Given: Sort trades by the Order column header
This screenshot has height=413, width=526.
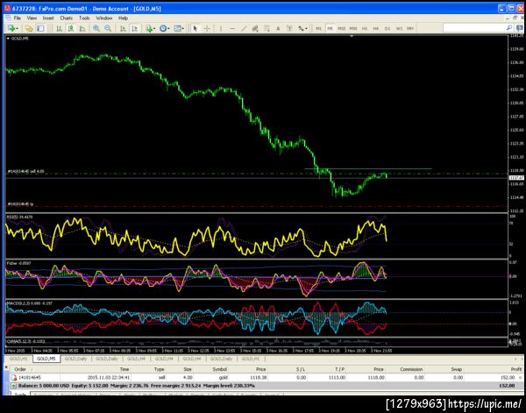Looking at the screenshot, I should (x=20, y=369).
